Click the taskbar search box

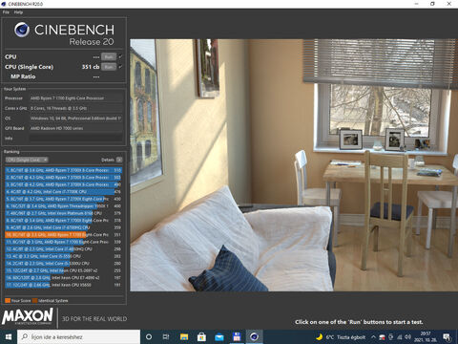(x=79, y=336)
